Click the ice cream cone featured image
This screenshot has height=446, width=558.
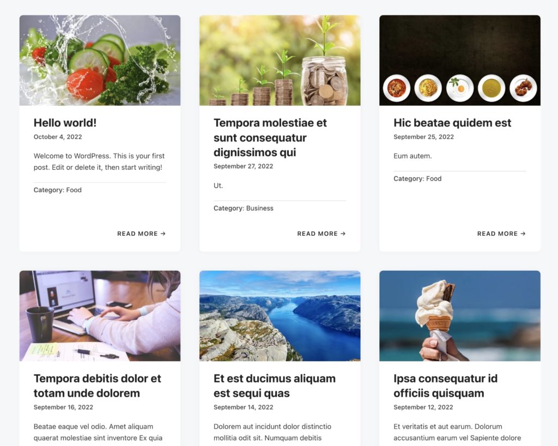(x=460, y=316)
